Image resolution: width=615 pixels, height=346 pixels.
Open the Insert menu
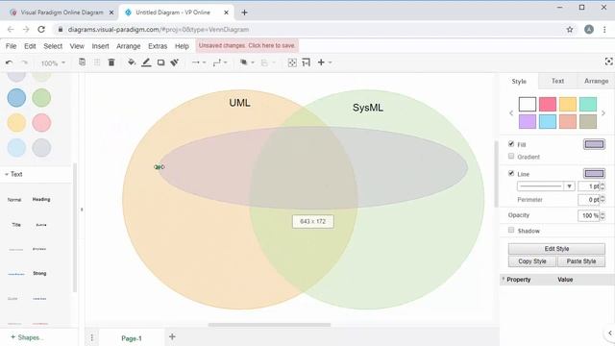pos(100,46)
